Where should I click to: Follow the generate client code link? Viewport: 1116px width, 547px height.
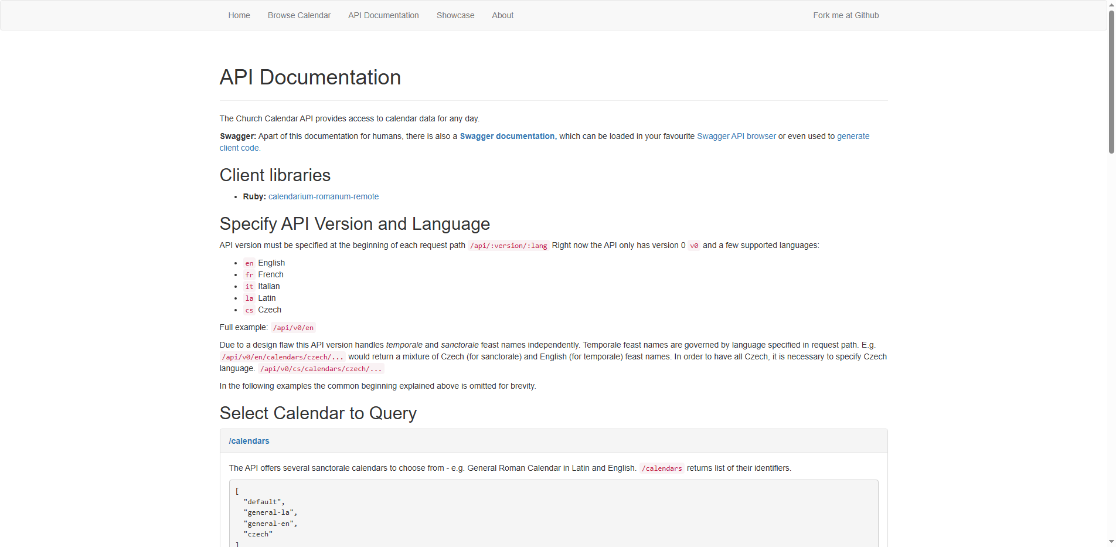[852, 136]
